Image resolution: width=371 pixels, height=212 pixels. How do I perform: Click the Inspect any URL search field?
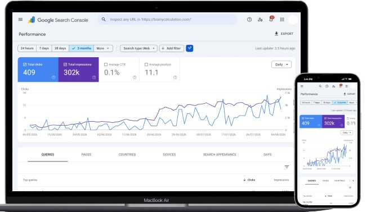point(167,19)
